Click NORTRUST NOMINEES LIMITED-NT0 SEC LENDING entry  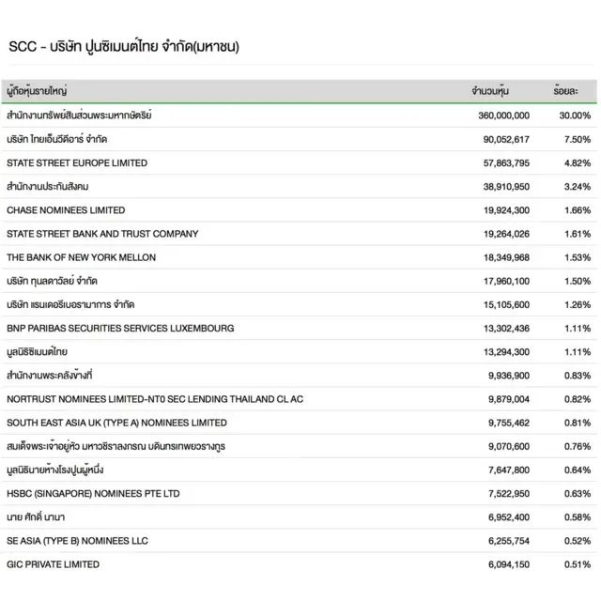click(x=155, y=399)
